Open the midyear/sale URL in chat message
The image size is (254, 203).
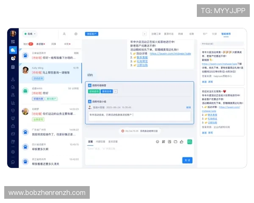[170, 54]
